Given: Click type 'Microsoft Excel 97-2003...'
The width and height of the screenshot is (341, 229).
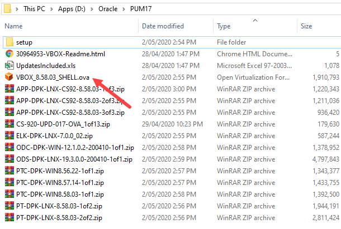Looking at the screenshot, I should coord(254,66).
